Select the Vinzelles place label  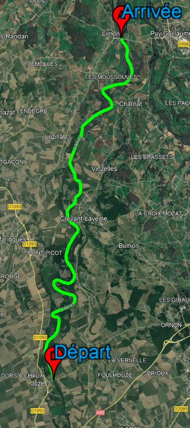coord(104,169)
